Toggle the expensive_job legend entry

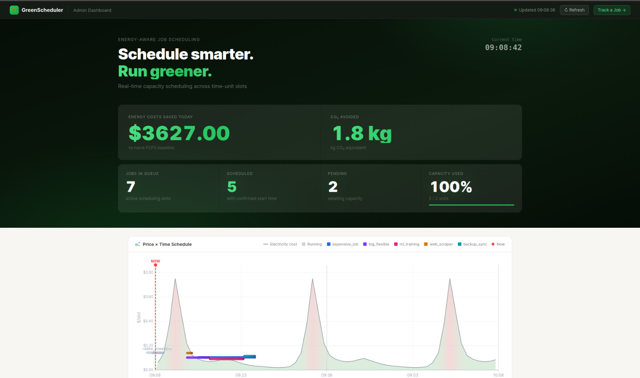(342, 244)
